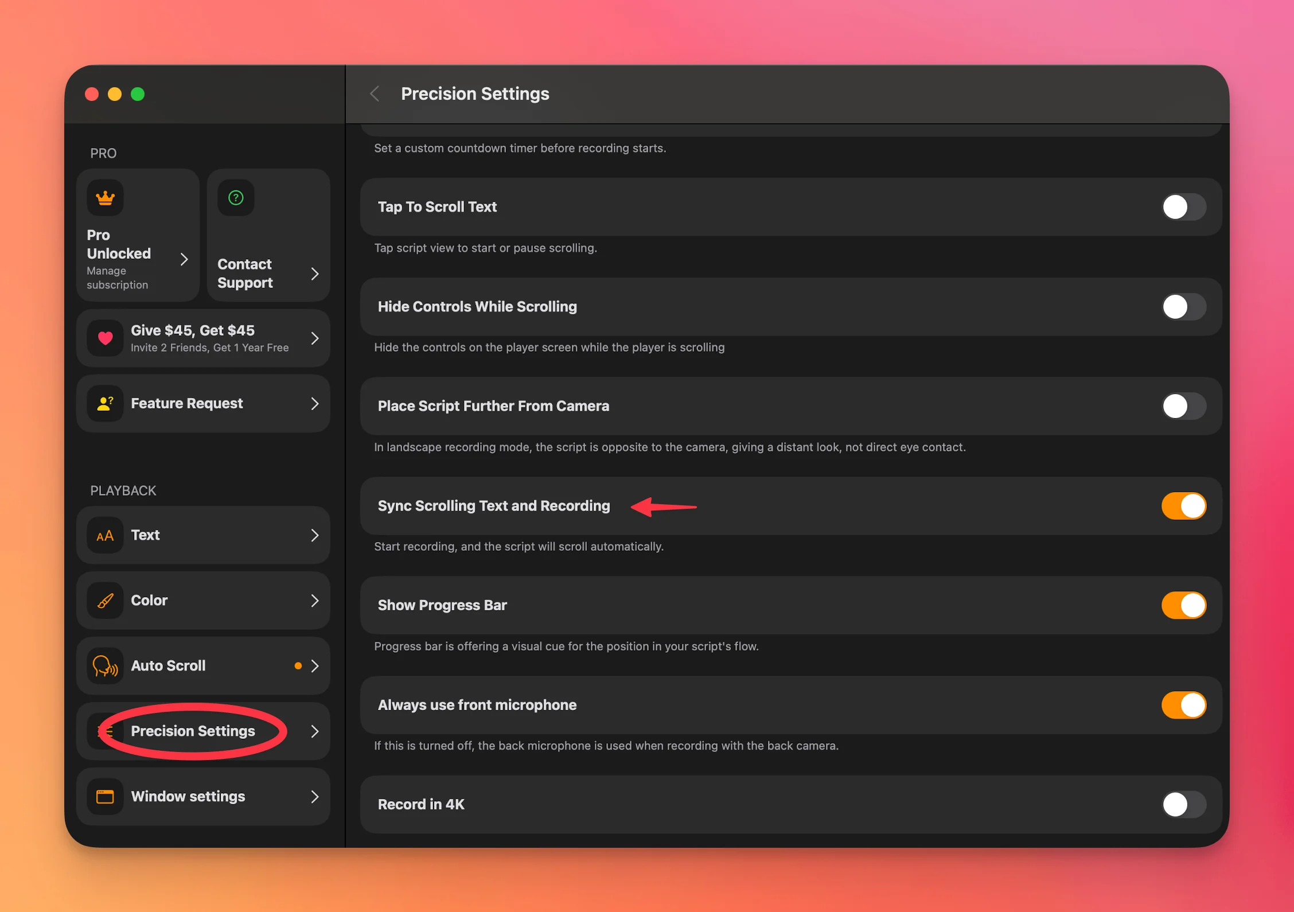
Task: Click the speaking head Auto Scroll icon
Action: 105,665
